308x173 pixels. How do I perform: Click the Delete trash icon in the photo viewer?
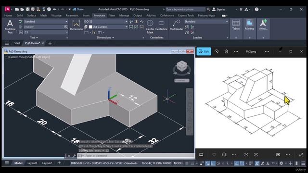tap(226, 51)
